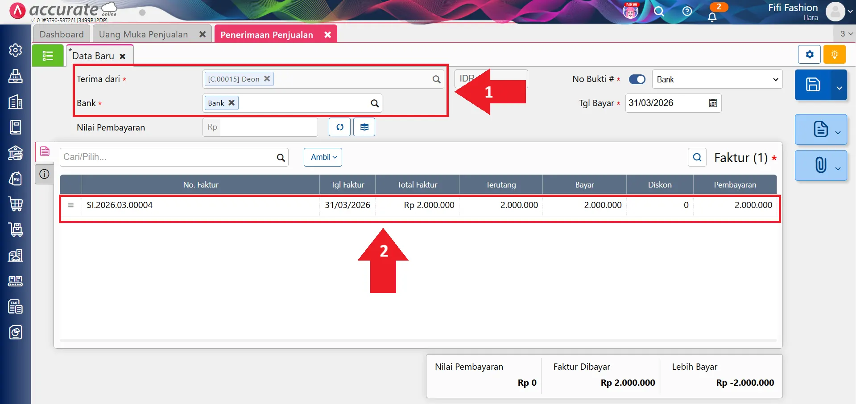Click the Nilai Pembayaran amount field
Viewport: 856px width, 404px height.
pos(268,127)
